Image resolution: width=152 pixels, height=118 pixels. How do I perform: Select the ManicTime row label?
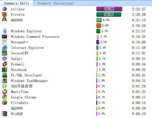[20, 92]
